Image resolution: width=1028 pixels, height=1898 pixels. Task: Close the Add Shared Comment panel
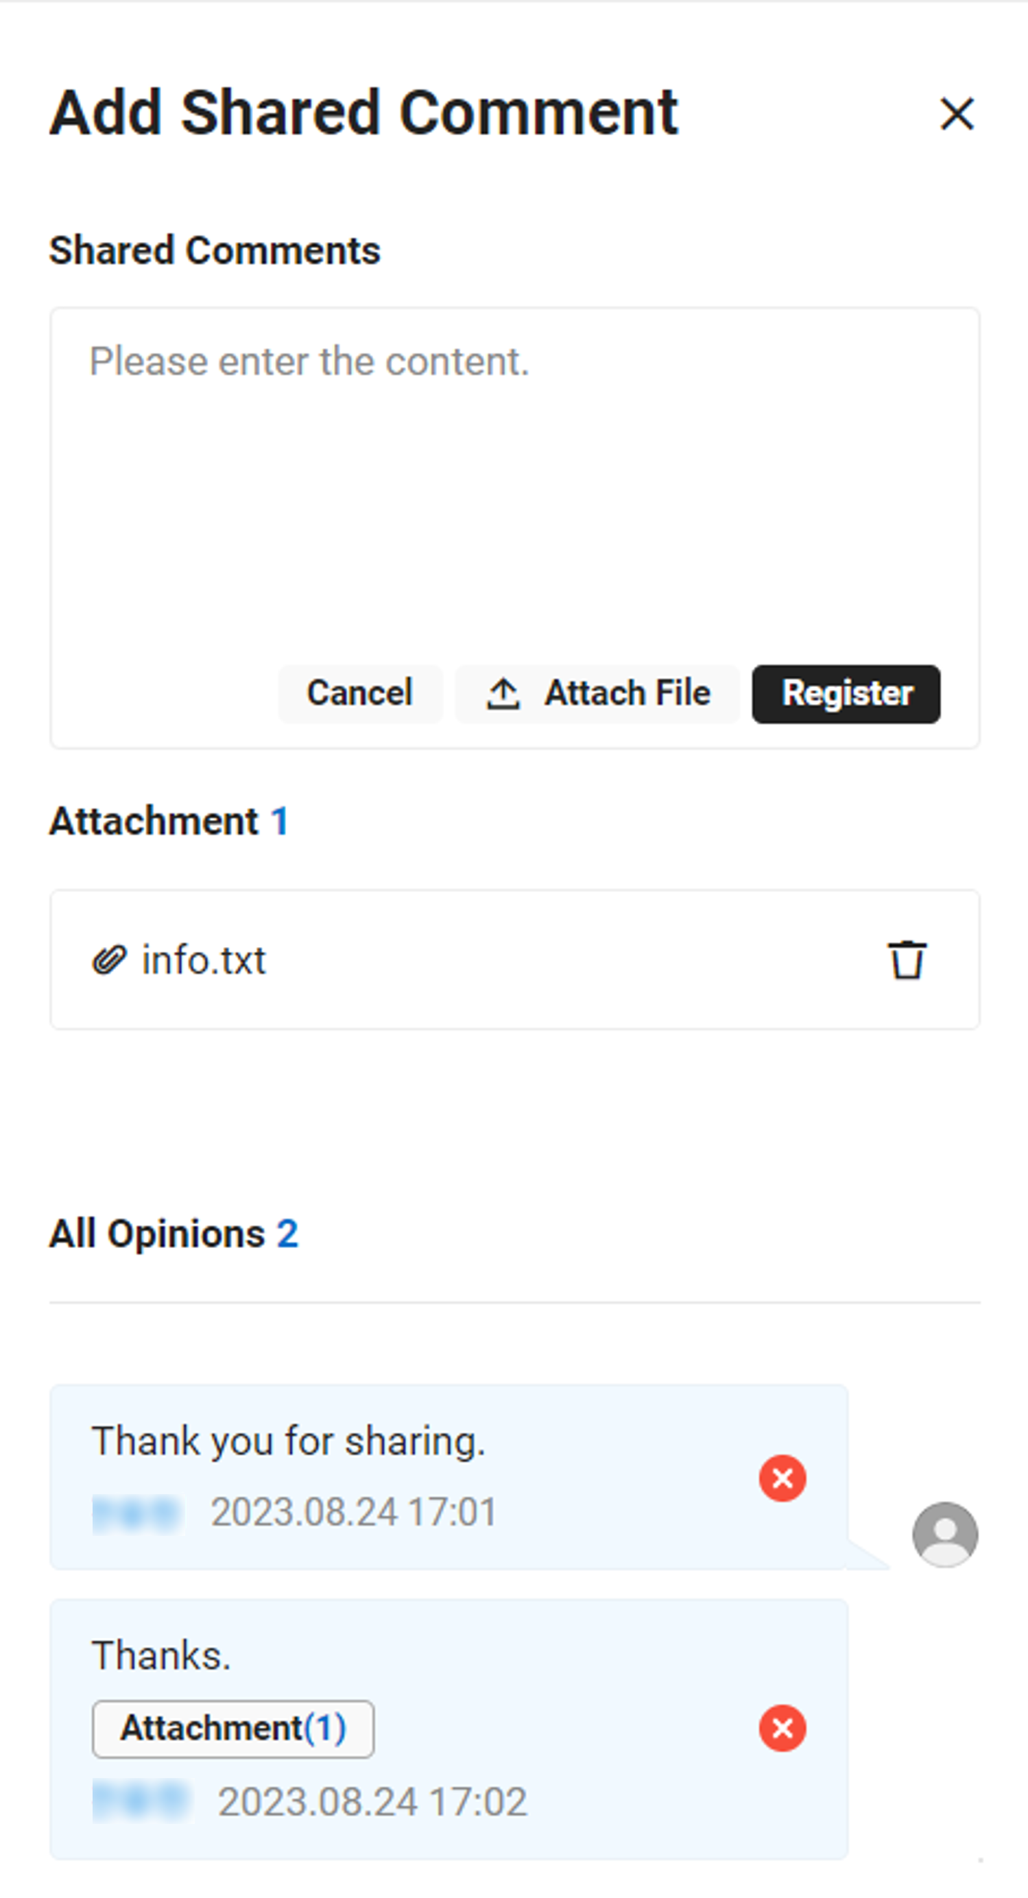pyautogui.click(x=957, y=115)
